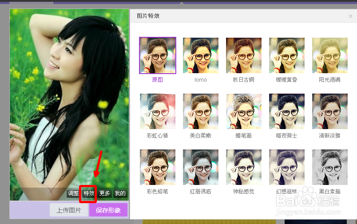Apply the 蜡笔画 crayon effect thumbnail
Image resolution: width=357 pixels, height=224 pixels.
(x=244, y=111)
